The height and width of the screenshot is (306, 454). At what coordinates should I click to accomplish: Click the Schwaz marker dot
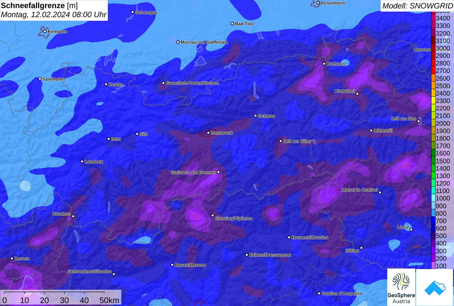coord(256,116)
